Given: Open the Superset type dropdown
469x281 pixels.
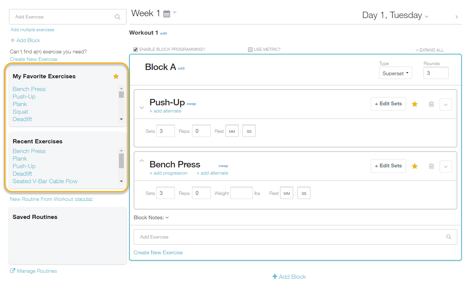Looking at the screenshot, I should click(x=395, y=73).
